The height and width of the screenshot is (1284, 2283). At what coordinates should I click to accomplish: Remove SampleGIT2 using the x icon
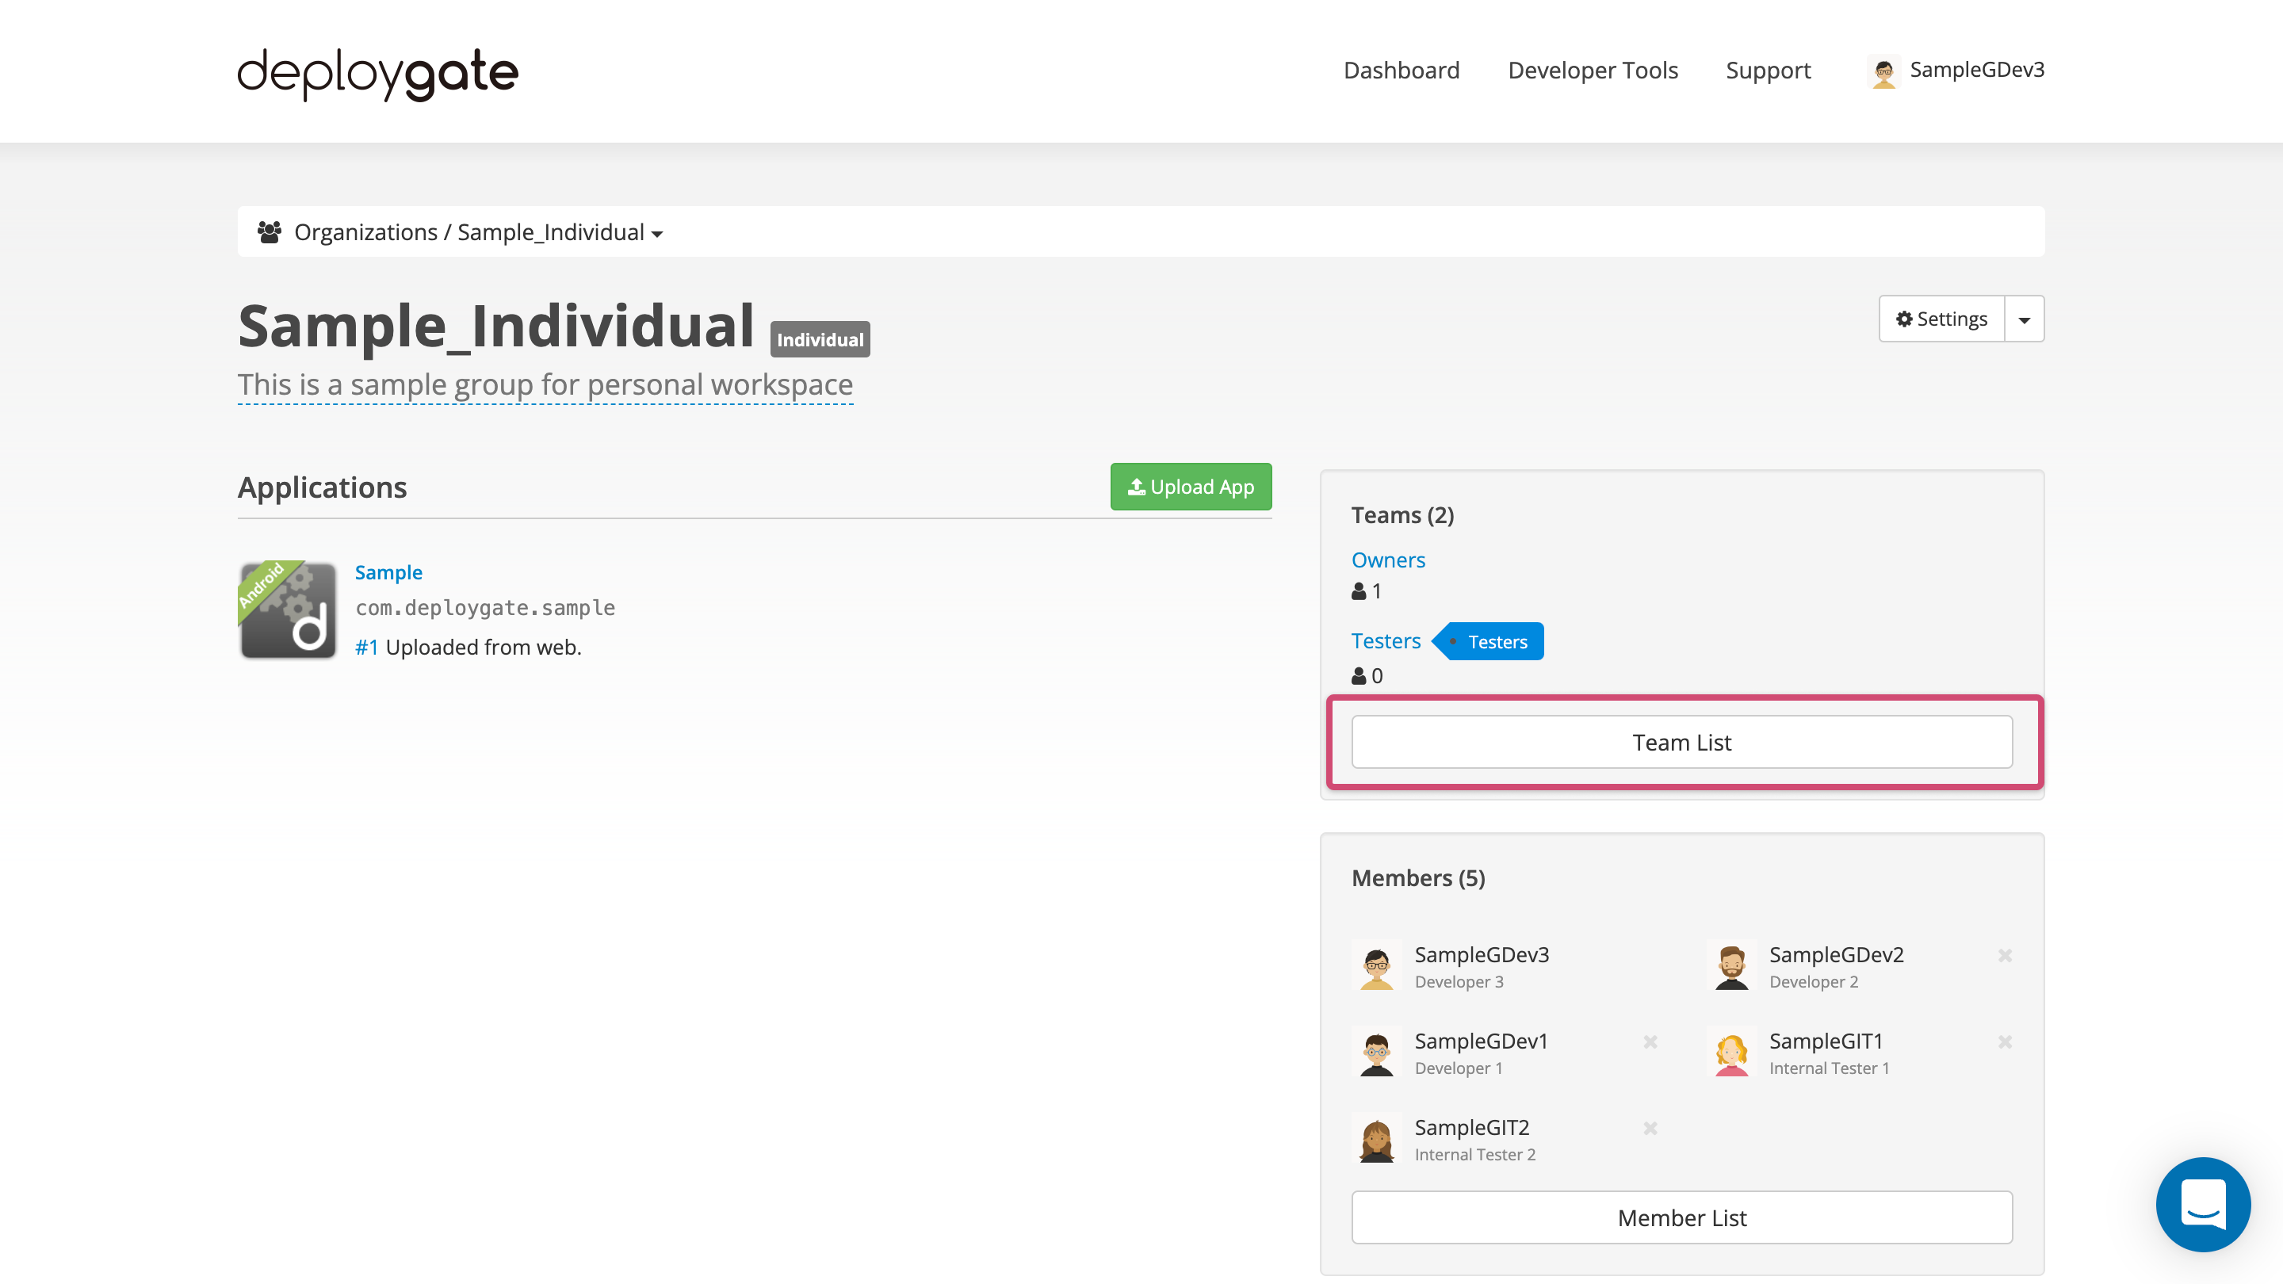[1650, 1129]
